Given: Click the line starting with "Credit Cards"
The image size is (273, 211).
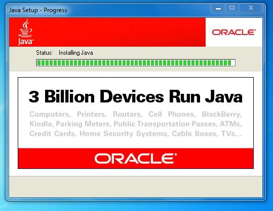Looking at the screenshot, I should point(136,133).
